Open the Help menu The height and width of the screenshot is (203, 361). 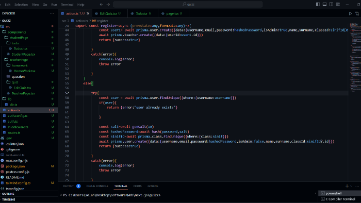click(80, 4)
